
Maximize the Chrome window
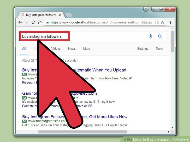161,9
